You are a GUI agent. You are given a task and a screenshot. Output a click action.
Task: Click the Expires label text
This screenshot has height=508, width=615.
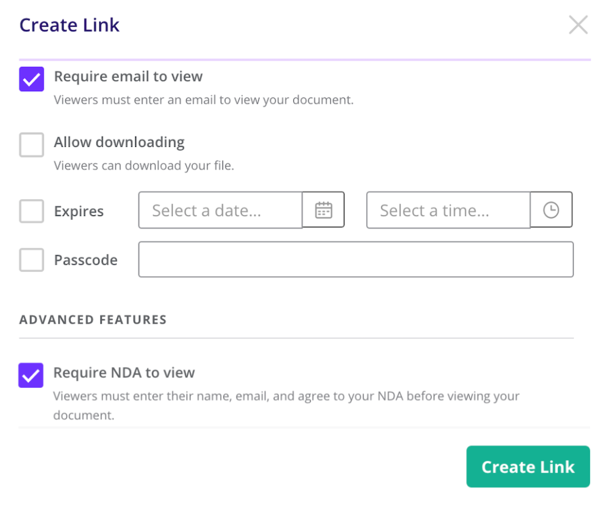(x=79, y=211)
